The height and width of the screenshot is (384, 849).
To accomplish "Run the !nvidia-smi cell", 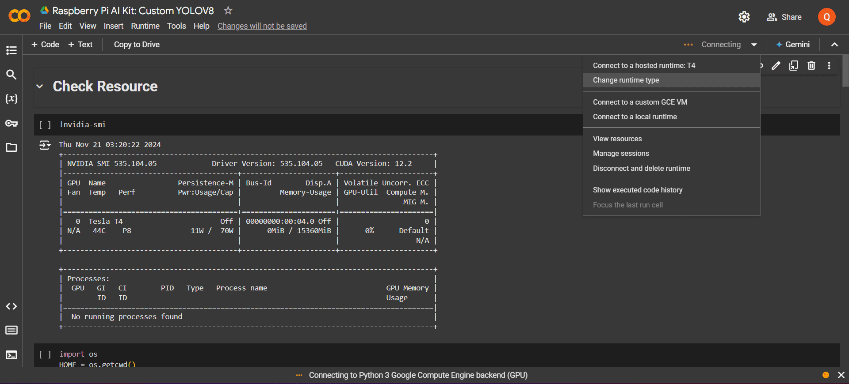I will 45,125.
